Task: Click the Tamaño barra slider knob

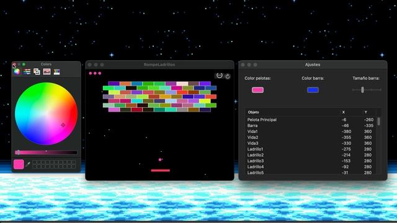Action: (362, 90)
